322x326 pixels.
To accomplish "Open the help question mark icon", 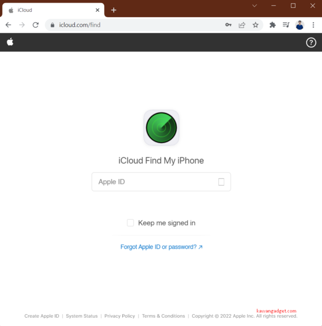I will tap(311, 42).
